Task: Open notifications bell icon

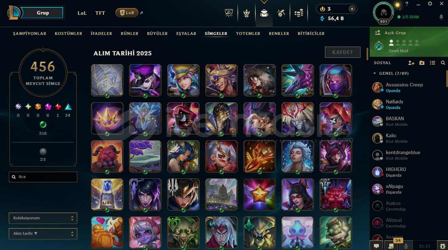Action: pyautogui.click(x=441, y=17)
